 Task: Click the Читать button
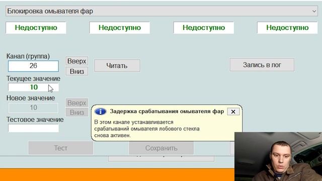[117, 66]
